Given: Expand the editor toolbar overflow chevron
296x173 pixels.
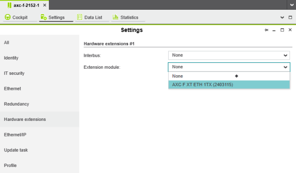Looking at the screenshot, I should [282, 18].
